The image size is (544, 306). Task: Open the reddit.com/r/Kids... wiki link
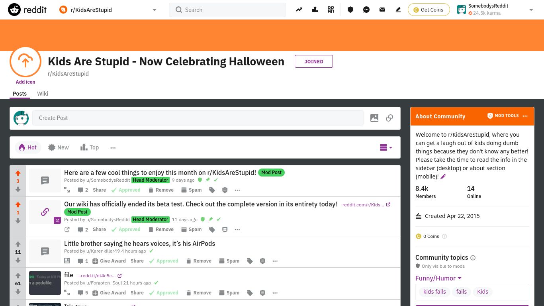(x=363, y=204)
